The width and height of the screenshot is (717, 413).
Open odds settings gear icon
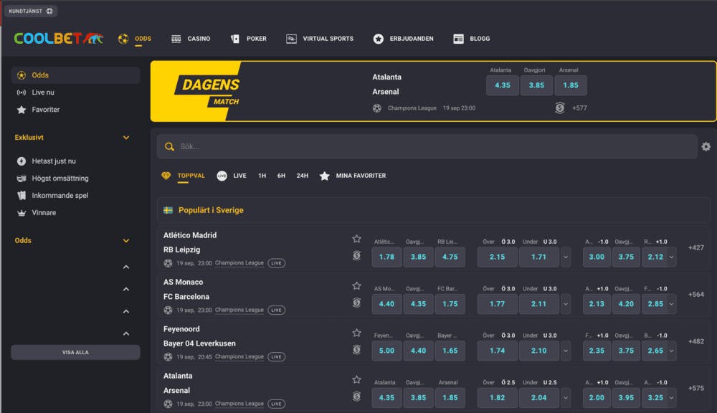pos(706,146)
